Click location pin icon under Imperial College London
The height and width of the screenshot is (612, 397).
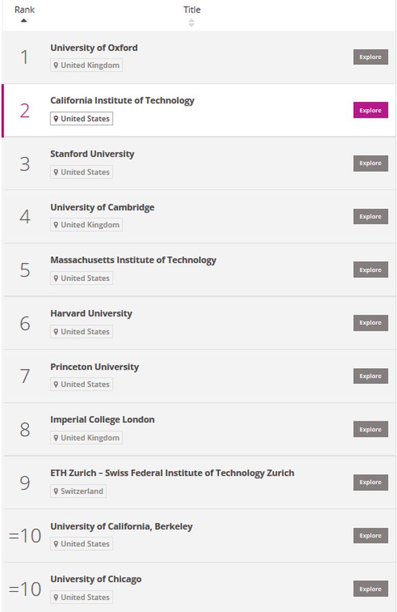(x=56, y=438)
